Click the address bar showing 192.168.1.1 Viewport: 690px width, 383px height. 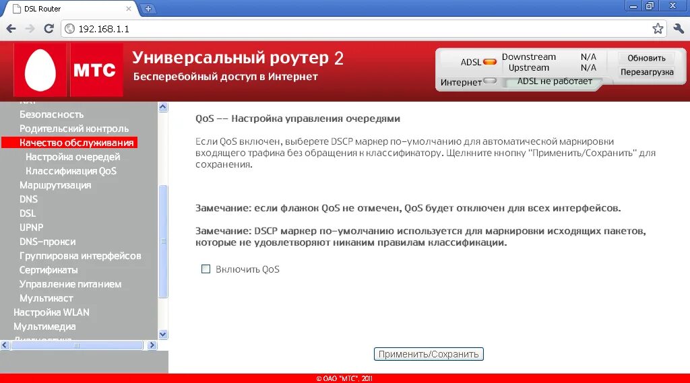[x=363, y=28]
